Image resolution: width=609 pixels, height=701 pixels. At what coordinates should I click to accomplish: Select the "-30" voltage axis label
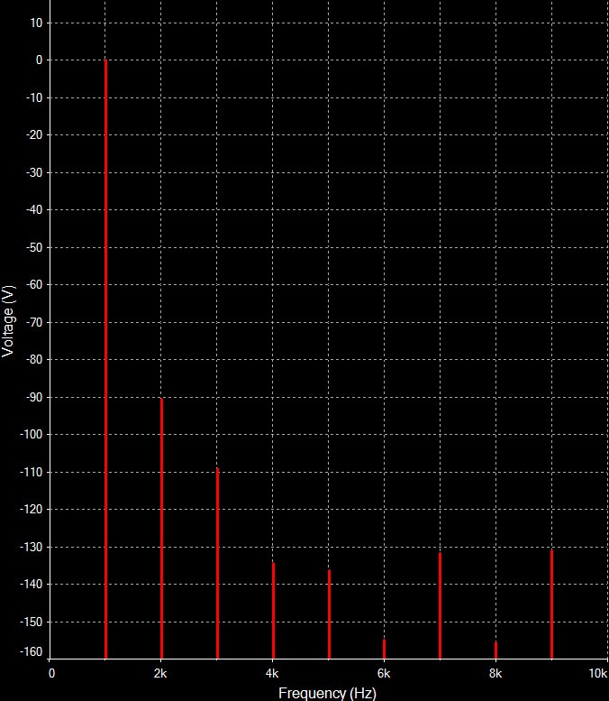point(34,172)
